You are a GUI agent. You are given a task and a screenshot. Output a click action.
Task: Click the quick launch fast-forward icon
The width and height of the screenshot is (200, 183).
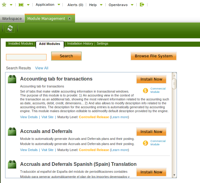(21, 5)
